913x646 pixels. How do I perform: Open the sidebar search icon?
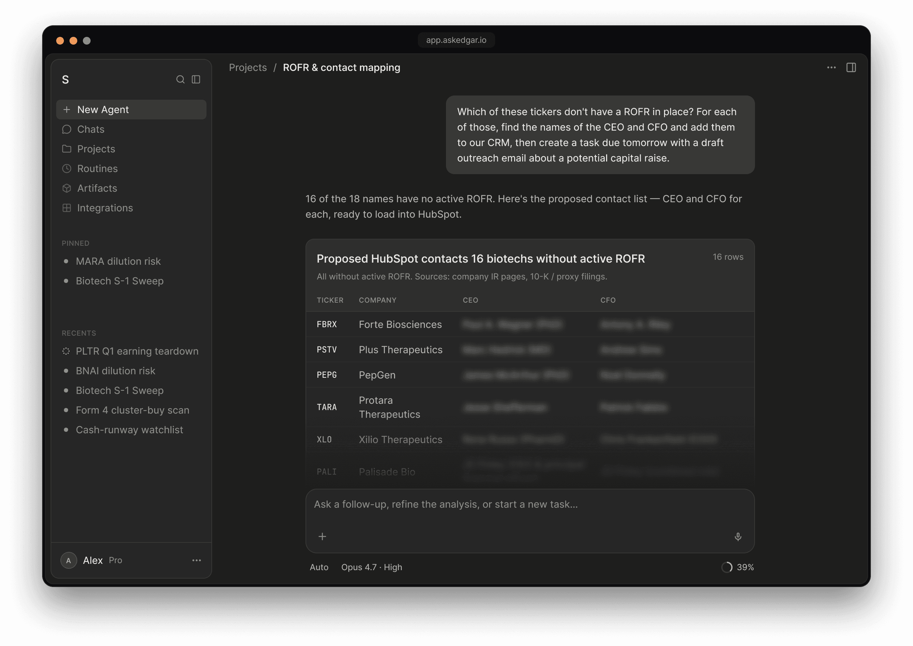point(180,80)
